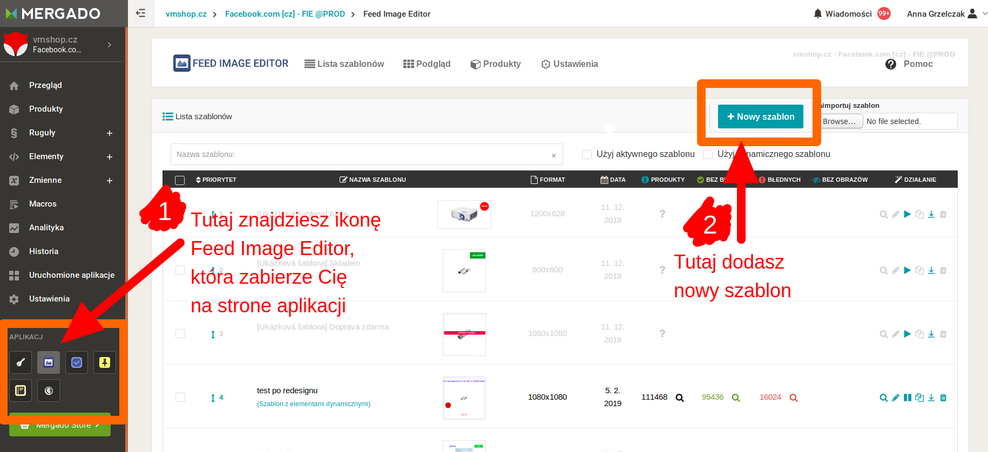
Task: Follow the Facebook.com [cz] - FIE @PROD breadcrumb
Action: [285, 14]
